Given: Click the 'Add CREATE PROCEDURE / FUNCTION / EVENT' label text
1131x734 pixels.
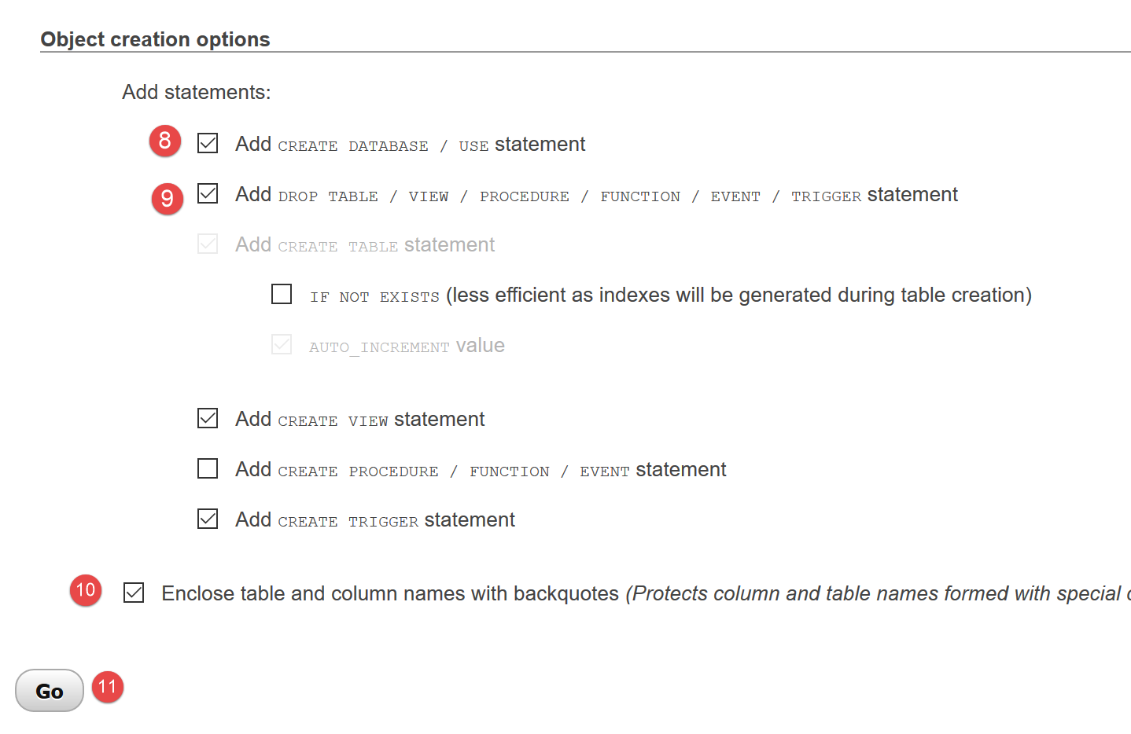Looking at the screenshot, I should tap(480, 470).
